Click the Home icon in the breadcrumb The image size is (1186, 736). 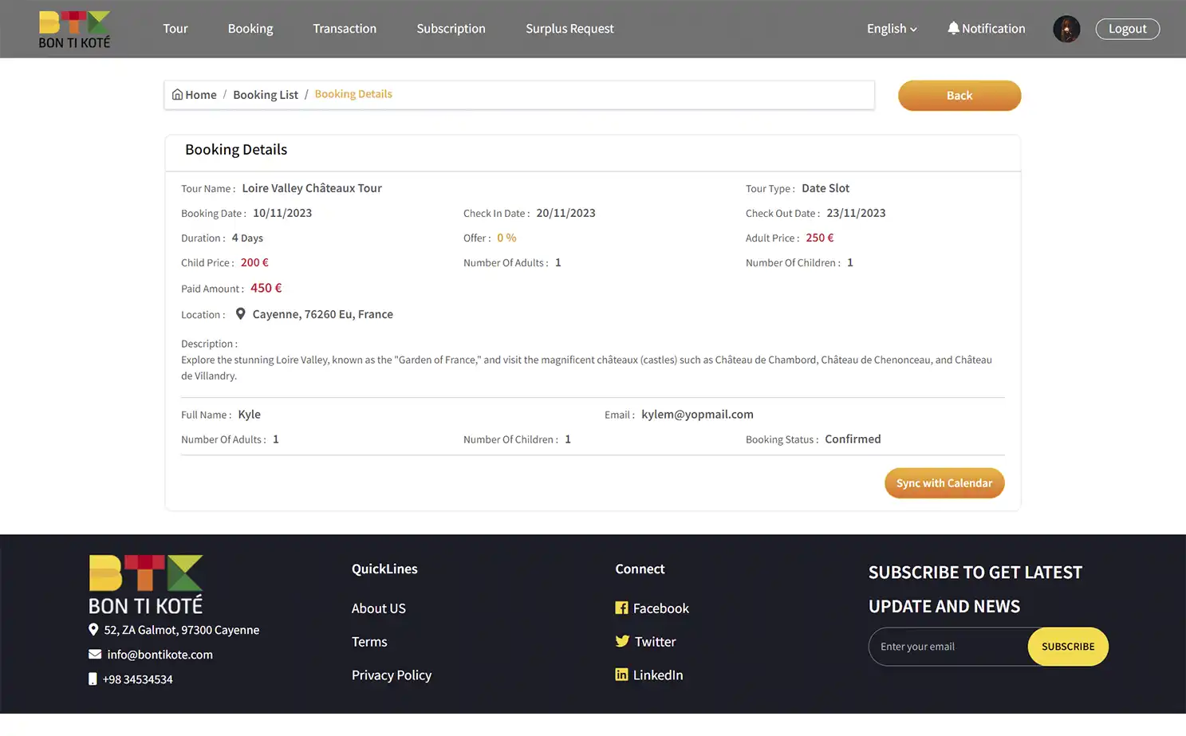click(177, 94)
